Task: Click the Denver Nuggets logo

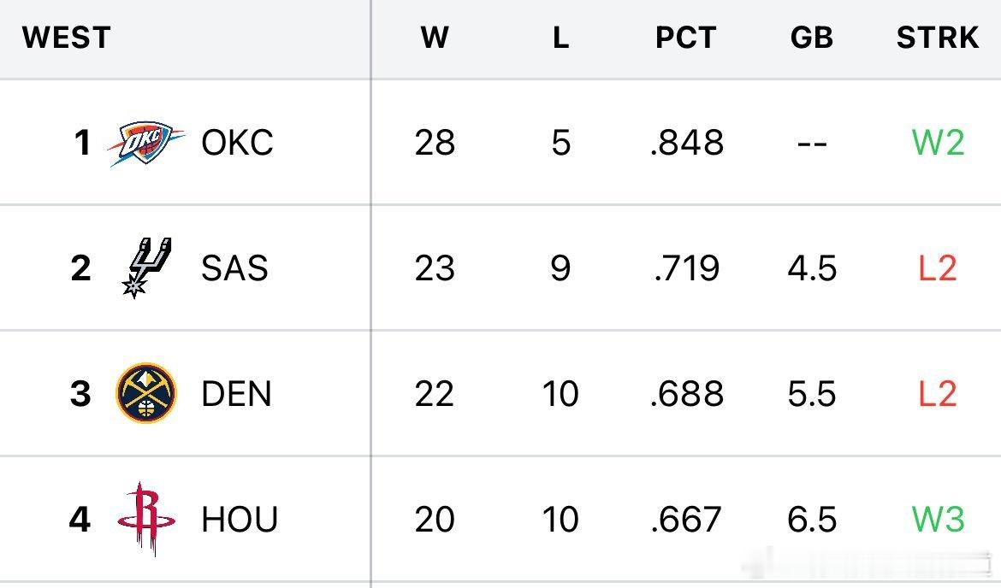Action: 146,393
